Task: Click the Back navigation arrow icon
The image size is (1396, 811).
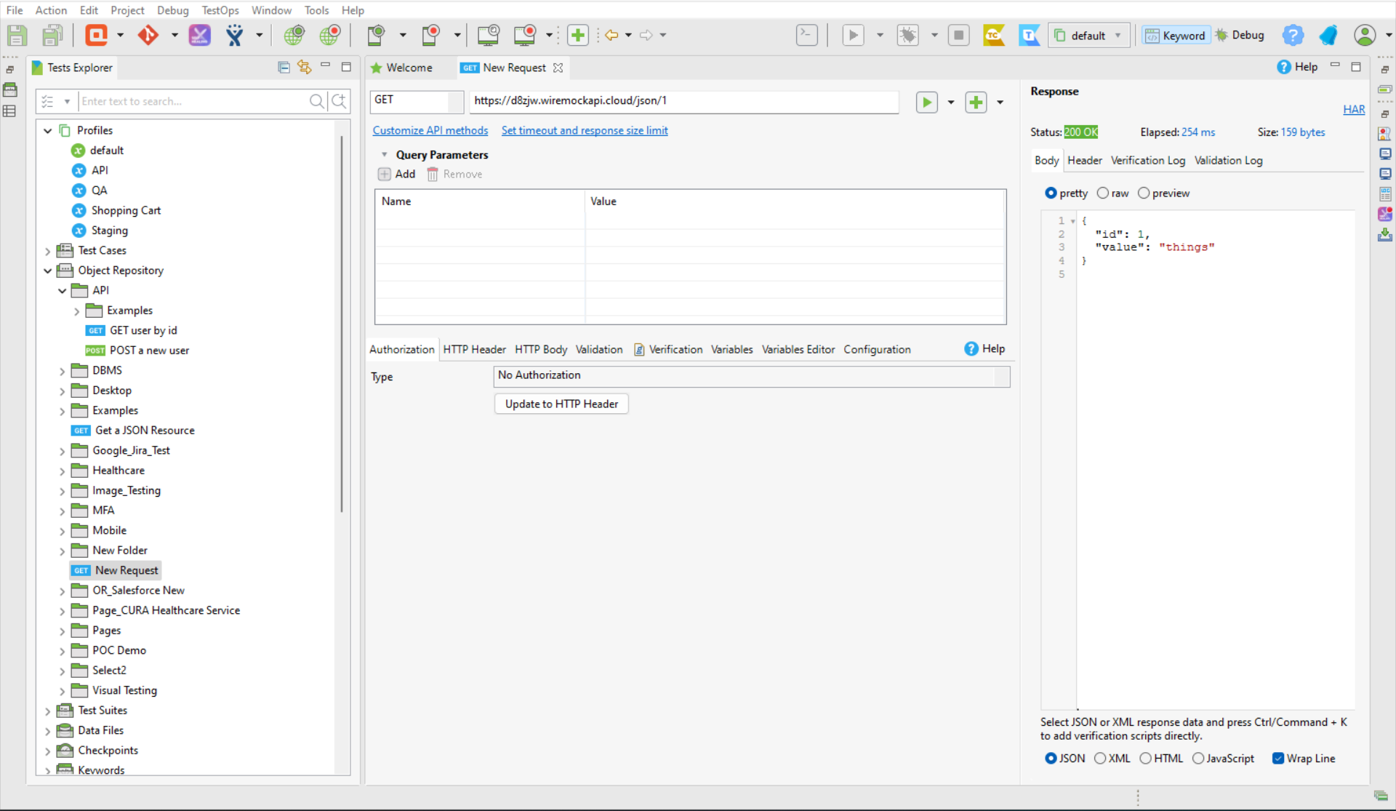Action: [611, 35]
